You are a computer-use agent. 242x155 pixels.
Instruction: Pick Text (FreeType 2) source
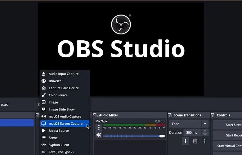pyautogui.click(x=65, y=152)
